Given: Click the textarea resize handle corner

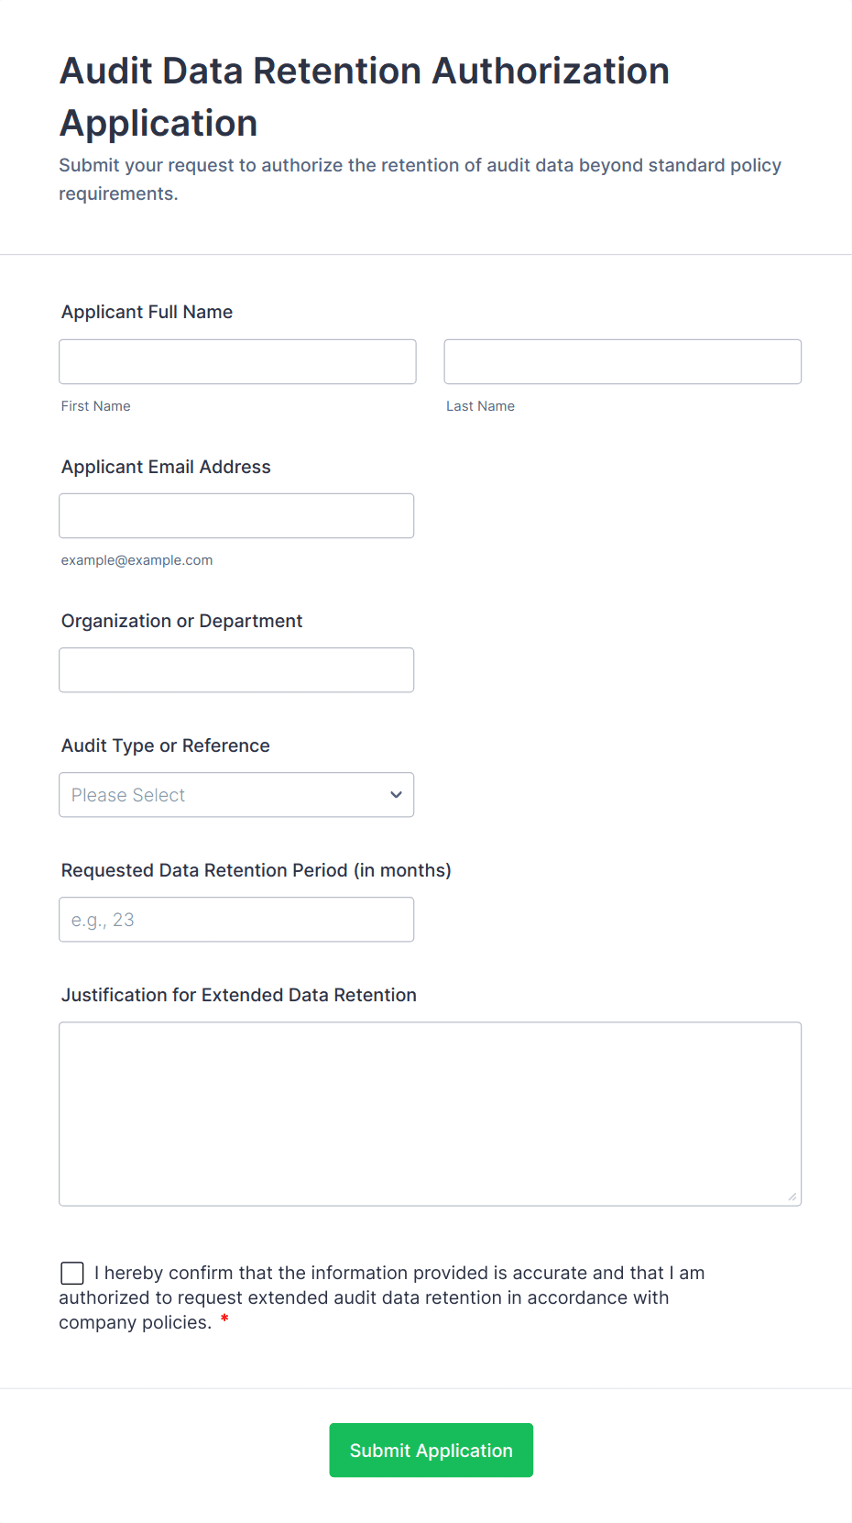Looking at the screenshot, I should point(792,1196).
